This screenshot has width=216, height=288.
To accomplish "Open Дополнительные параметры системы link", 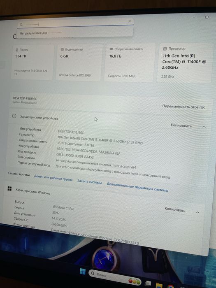I will pos(137,187).
